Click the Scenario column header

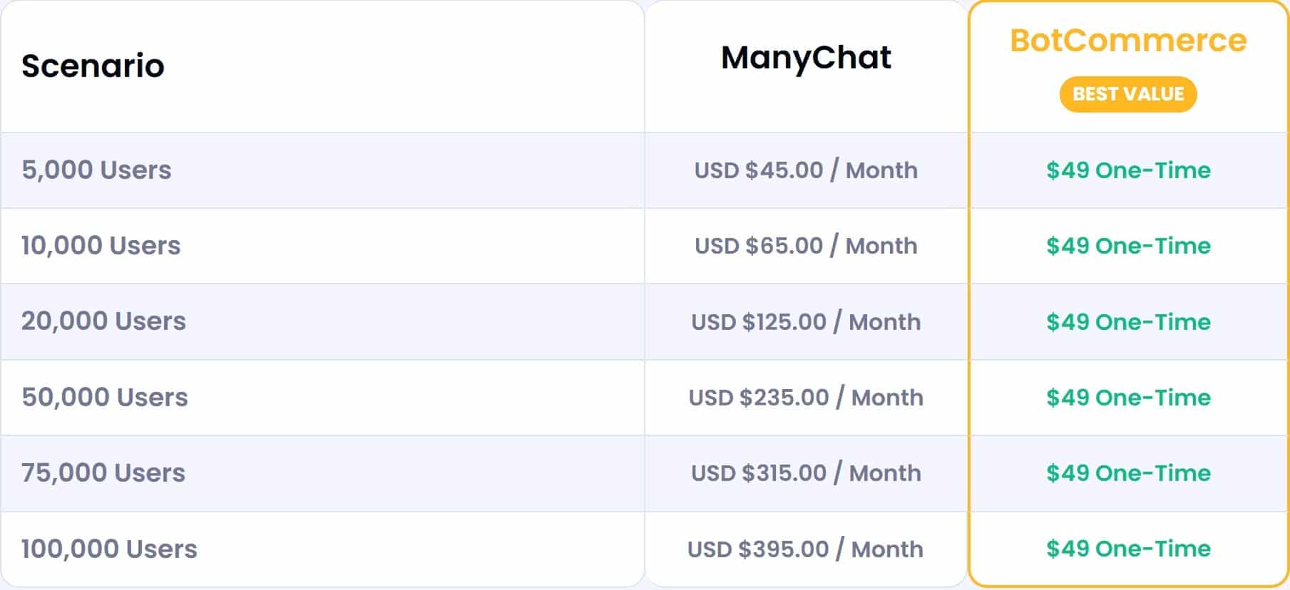[x=93, y=66]
